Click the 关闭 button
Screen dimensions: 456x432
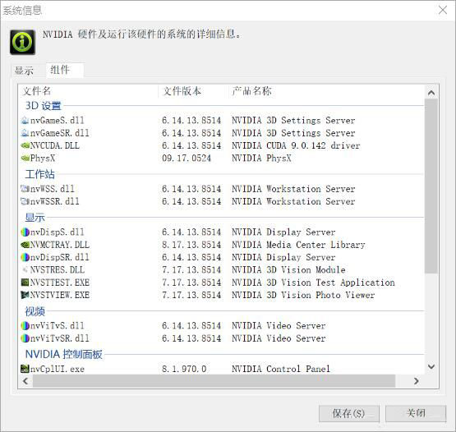click(x=416, y=413)
